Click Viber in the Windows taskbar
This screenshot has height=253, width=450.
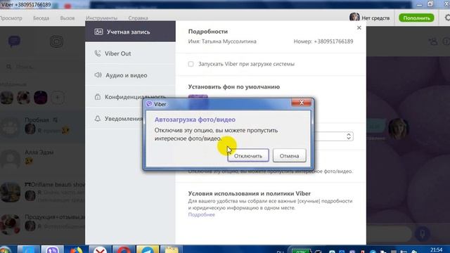[52, 249]
